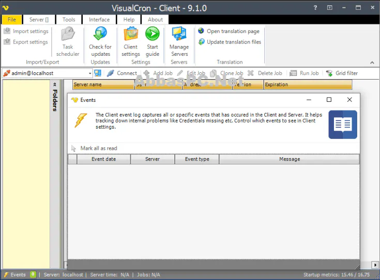The image size is (380, 280).
Task: Click Startup metrics status text
Action: (x=337, y=275)
